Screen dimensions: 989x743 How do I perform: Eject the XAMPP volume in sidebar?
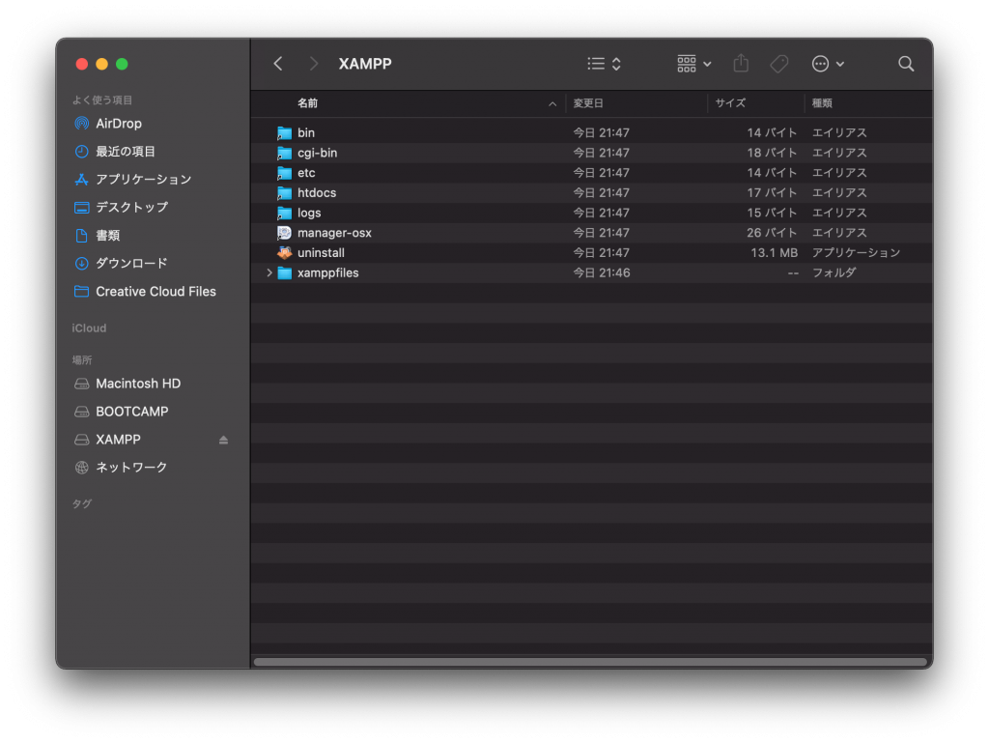click(x=223, y=440)
